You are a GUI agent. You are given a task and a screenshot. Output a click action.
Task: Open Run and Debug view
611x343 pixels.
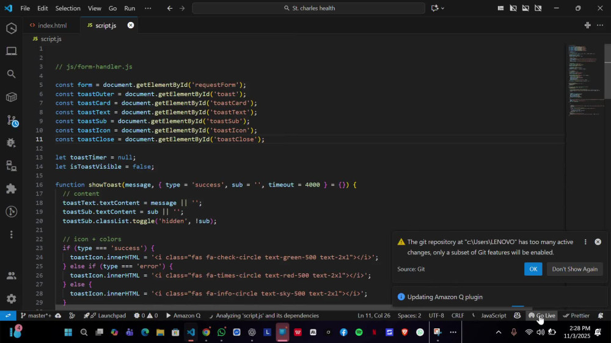(x=11, y=142)
